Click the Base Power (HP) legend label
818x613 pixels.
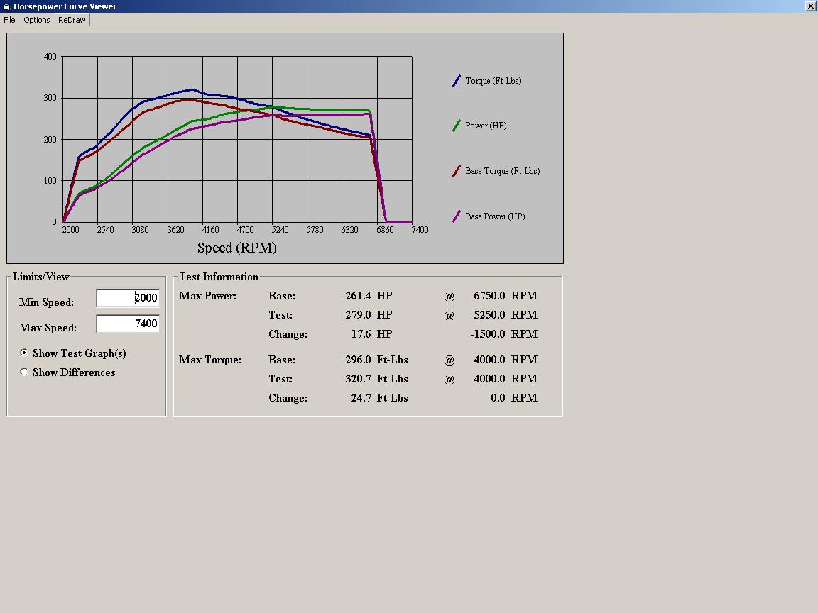point(495,216)
